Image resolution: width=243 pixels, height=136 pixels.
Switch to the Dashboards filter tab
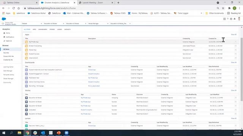pyautogui.click(x=43, y=29)
